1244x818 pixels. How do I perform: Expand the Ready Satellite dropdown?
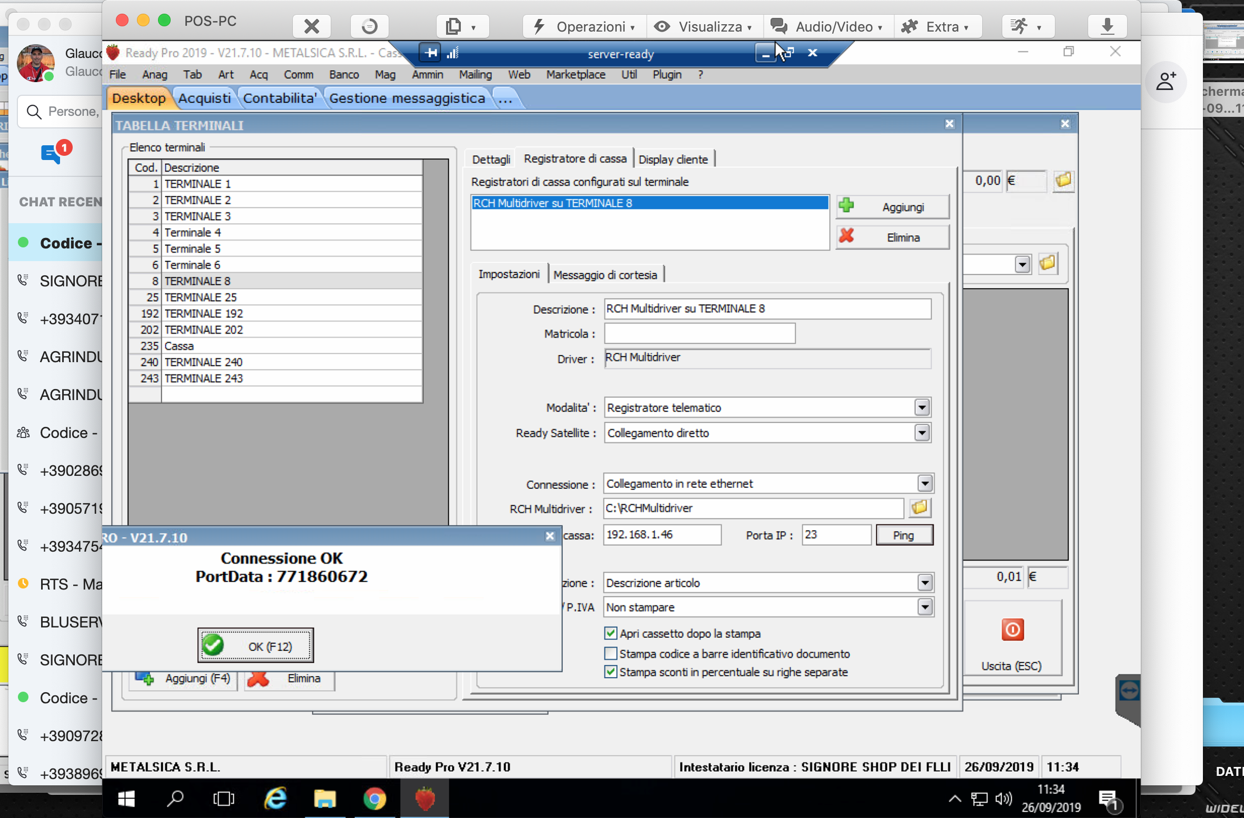coord(922,433)
